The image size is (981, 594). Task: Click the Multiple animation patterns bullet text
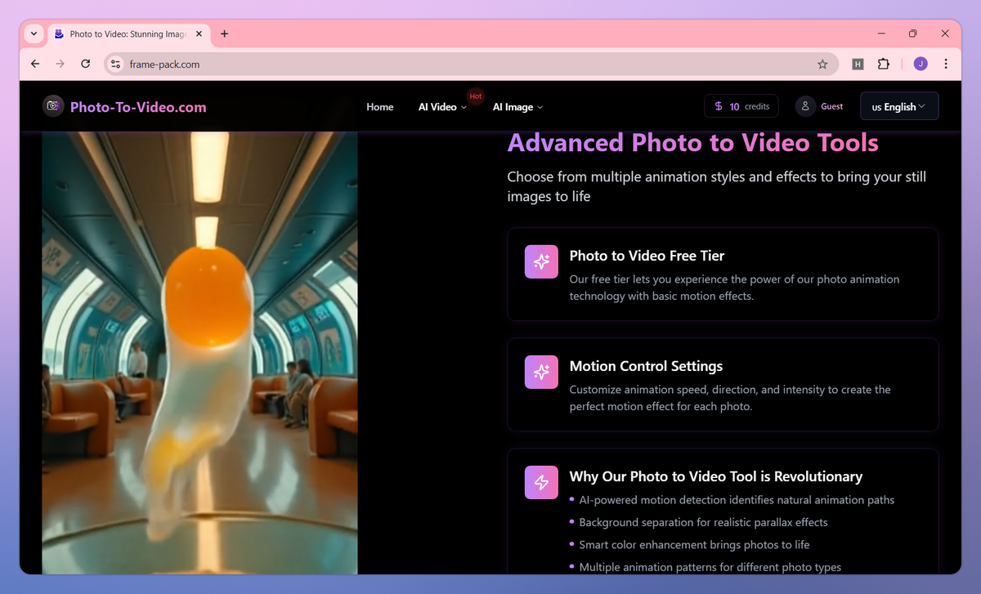pos(710,567)
